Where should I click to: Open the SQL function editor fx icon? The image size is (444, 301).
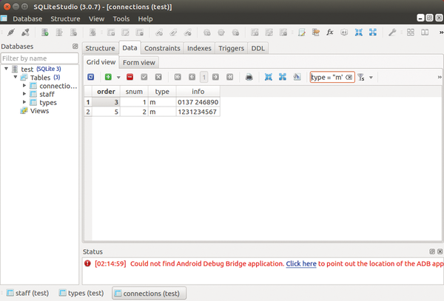coord(330,33)
